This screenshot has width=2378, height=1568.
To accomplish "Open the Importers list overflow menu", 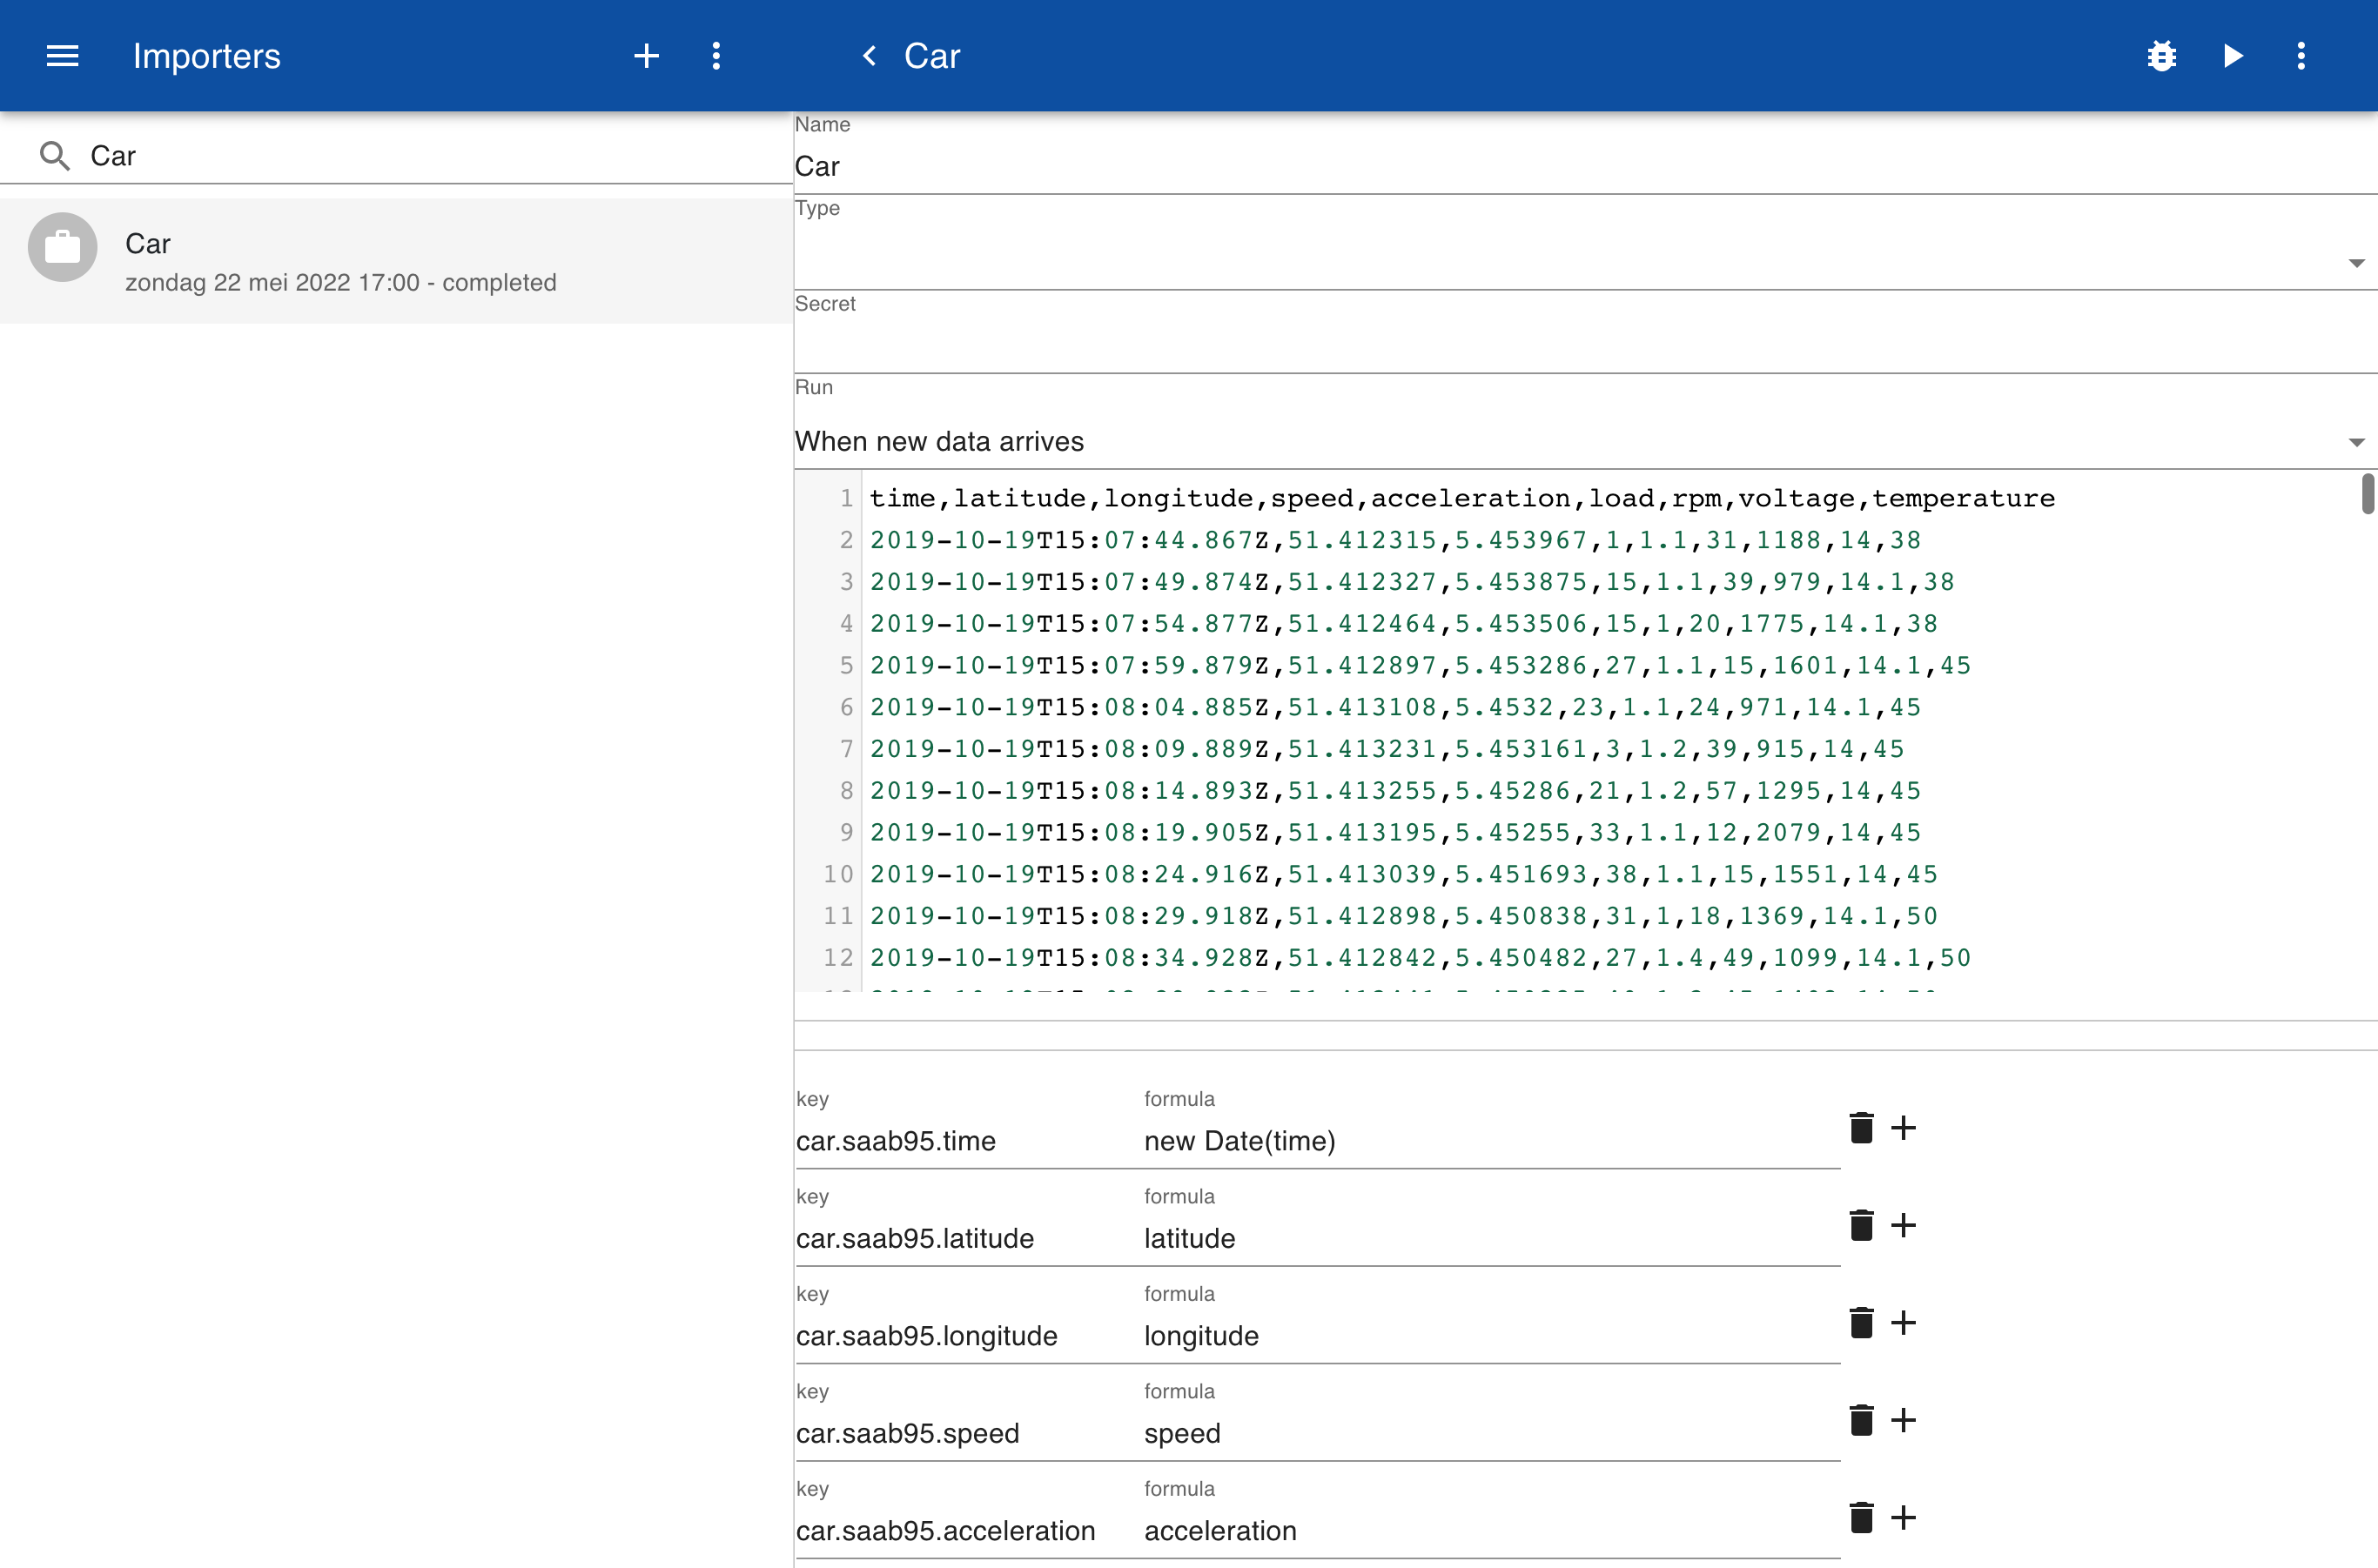I will click(715, 56).
